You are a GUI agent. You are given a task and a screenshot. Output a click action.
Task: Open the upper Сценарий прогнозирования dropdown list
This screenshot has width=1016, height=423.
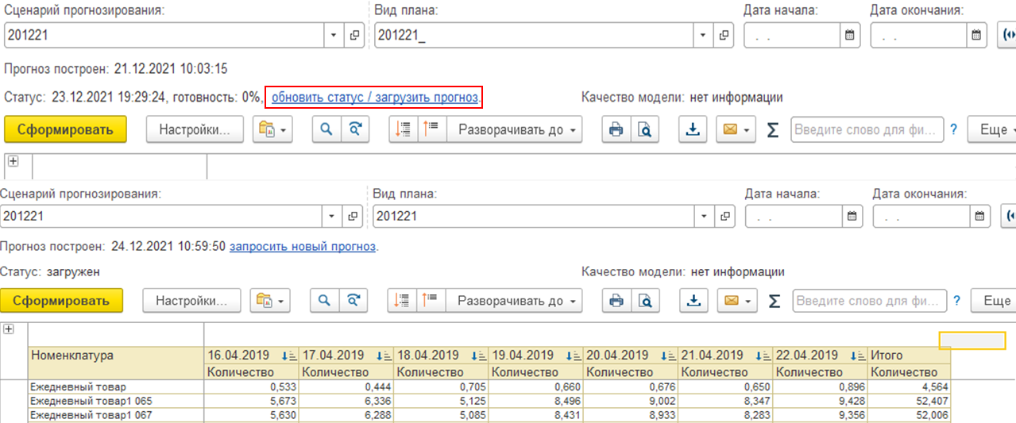coord(334,35)
